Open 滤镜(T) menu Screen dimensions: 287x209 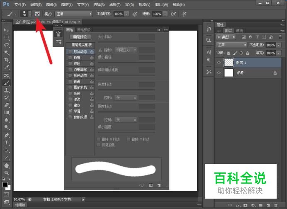pyautogui.click(x=115, y=5)
